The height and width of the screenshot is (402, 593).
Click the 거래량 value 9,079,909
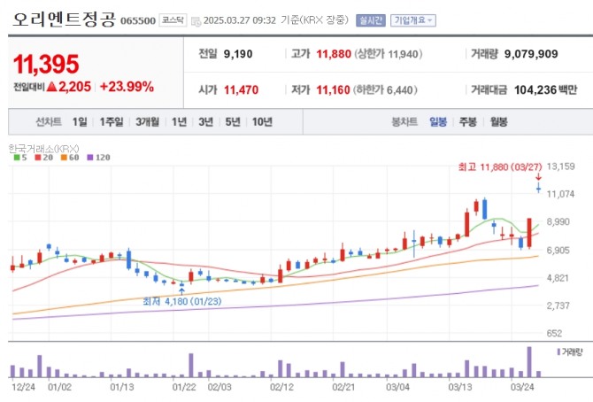(x=531, y=54)
